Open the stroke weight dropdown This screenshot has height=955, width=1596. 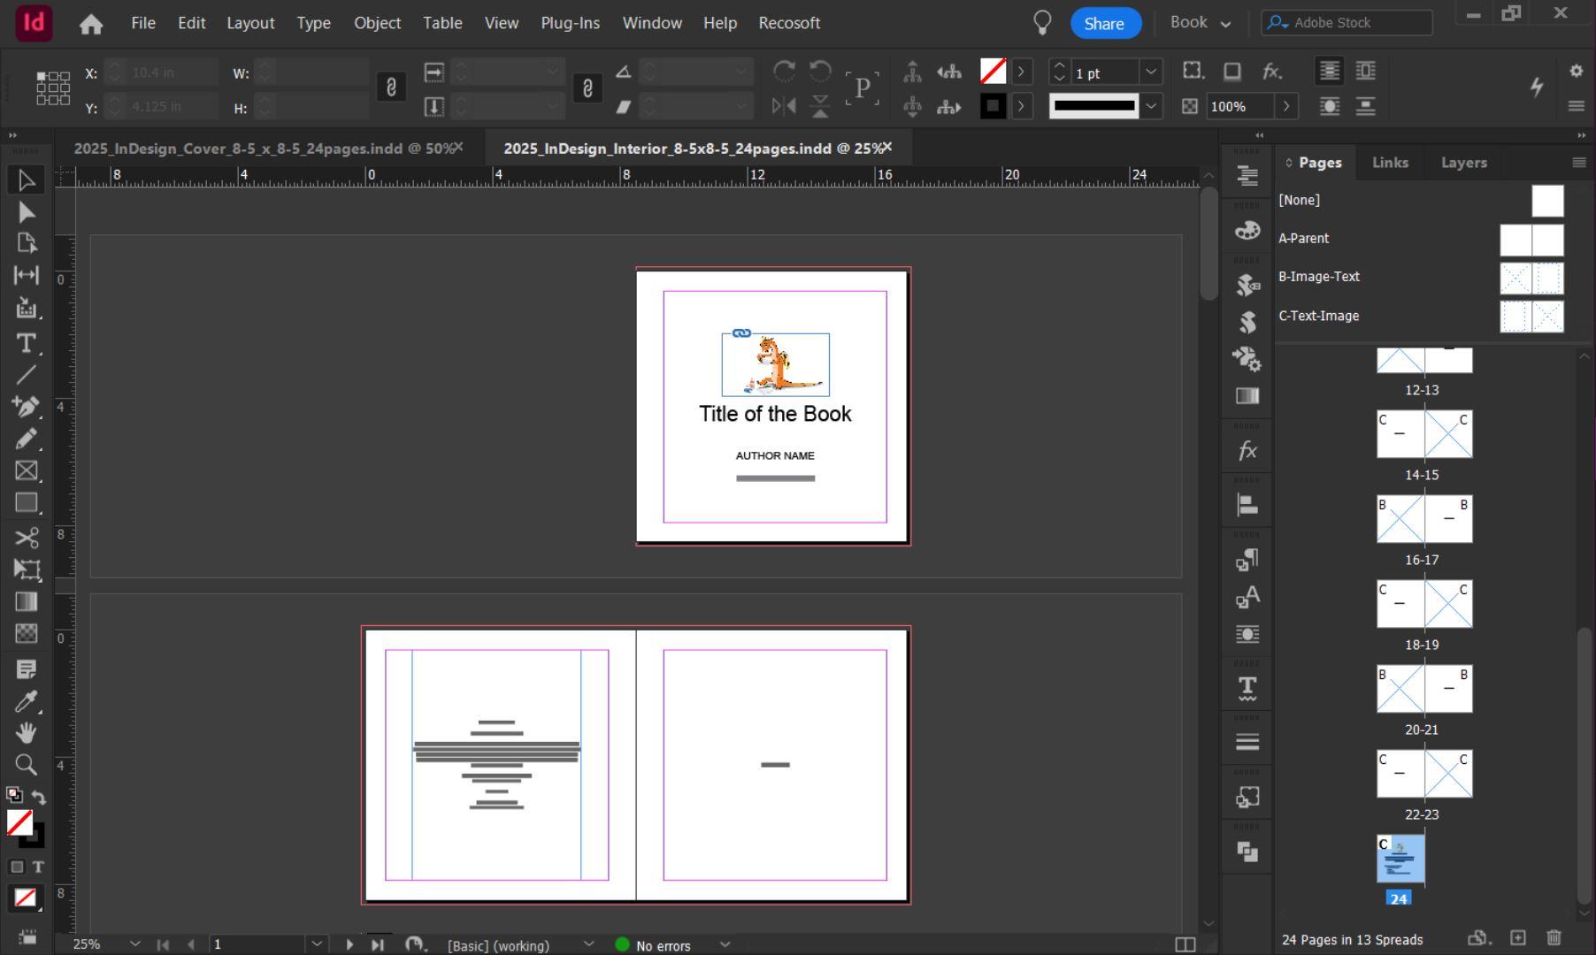[x=1149, y=73]
